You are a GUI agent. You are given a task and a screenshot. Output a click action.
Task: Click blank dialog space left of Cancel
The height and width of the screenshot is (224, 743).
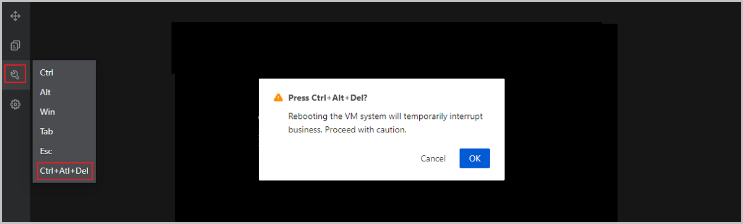coord(341,158)
